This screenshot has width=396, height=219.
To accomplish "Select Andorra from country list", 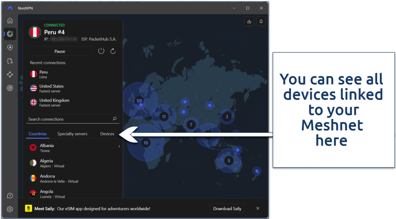I will [x=72, y=178].
